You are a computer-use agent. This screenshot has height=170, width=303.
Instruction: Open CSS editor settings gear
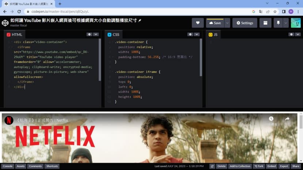pos(190,34)
